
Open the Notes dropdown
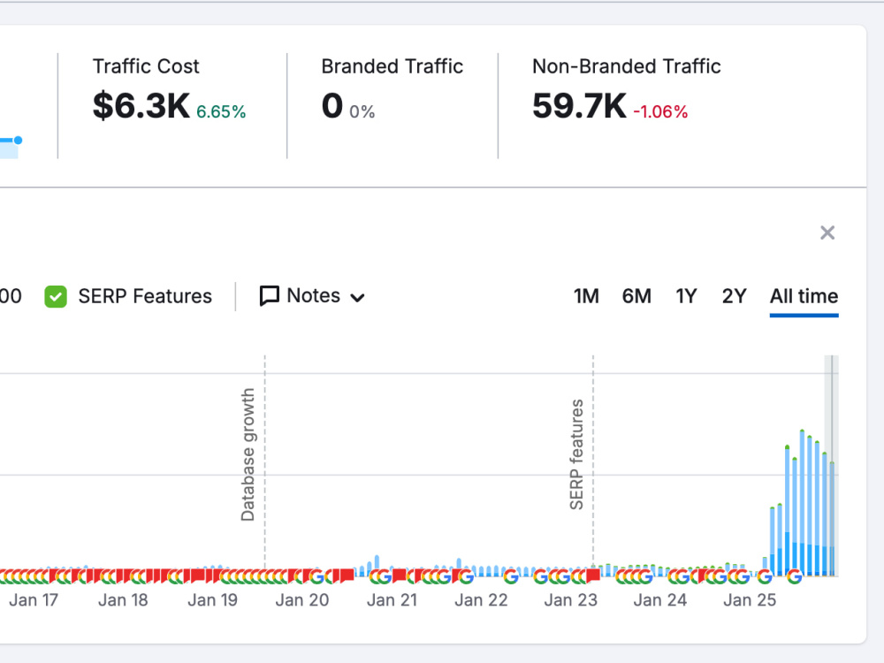(x=312, y=296)
